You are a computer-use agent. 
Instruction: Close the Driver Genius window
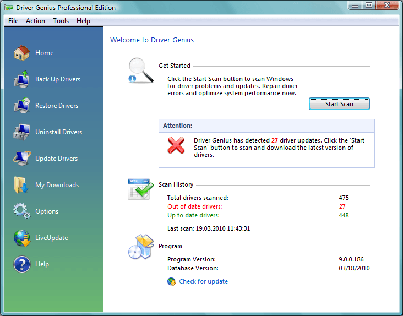[388, 6]
